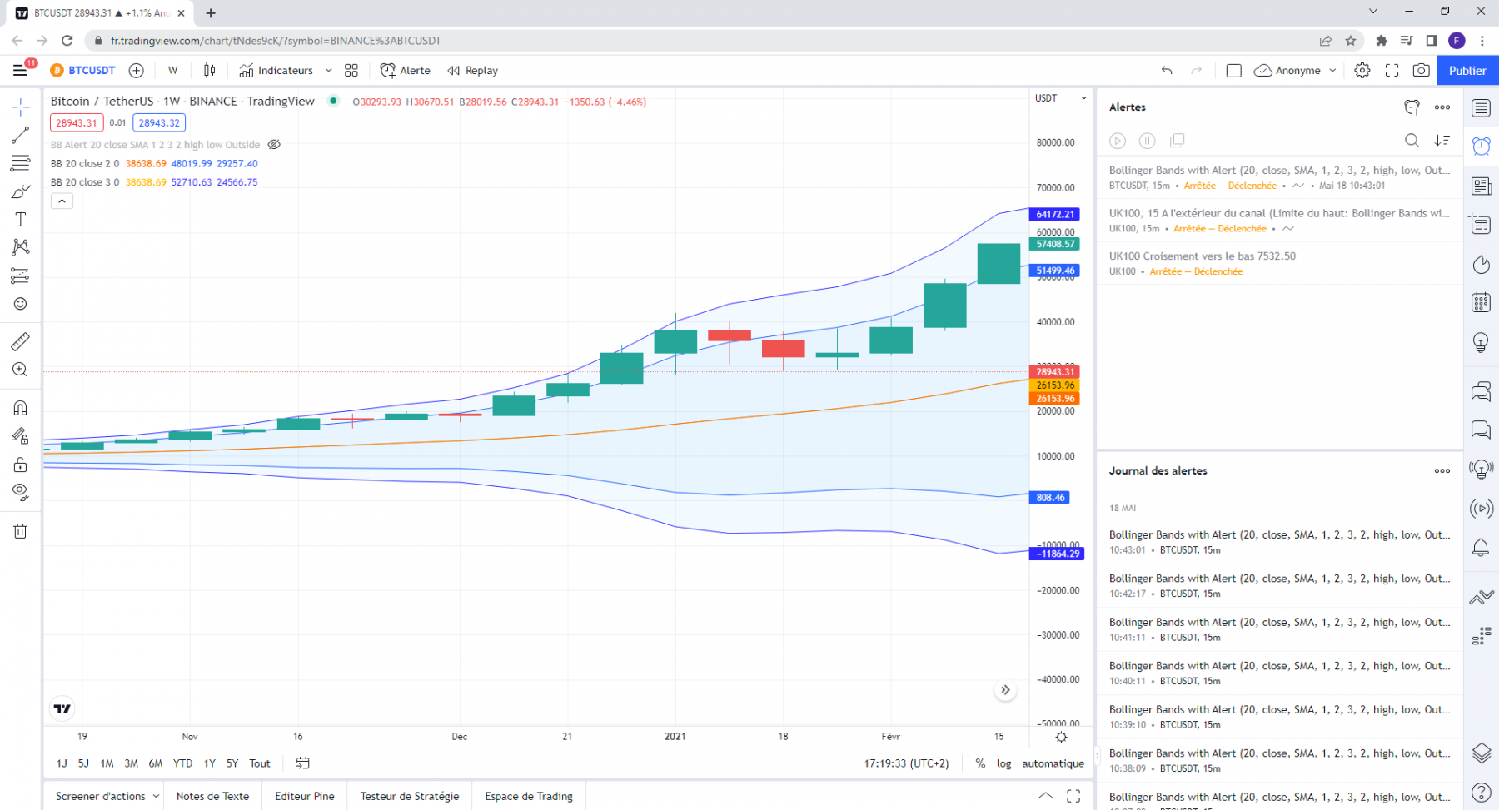Create an alert with Alerte button
1499x810 pixels.
406,71
